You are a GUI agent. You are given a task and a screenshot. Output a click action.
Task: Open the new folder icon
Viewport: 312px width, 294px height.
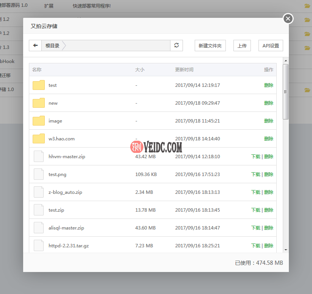click(39, 103)
